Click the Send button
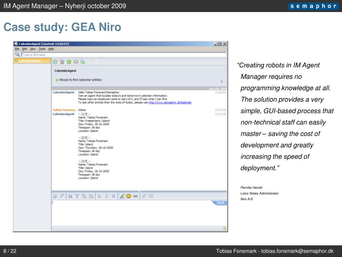 click(x=220, y=202)
